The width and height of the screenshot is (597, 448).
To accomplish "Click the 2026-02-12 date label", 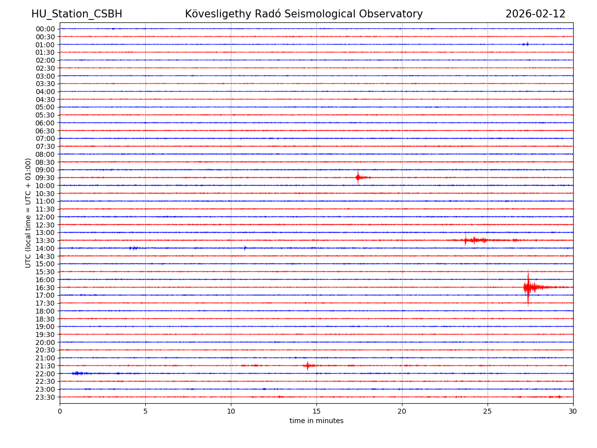I will [x=535, y=14].
